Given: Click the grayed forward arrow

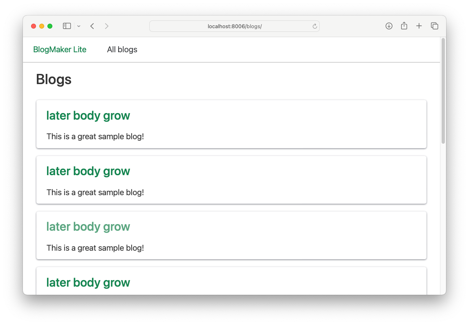Looking at the screenshot, I should click(106, 26).
